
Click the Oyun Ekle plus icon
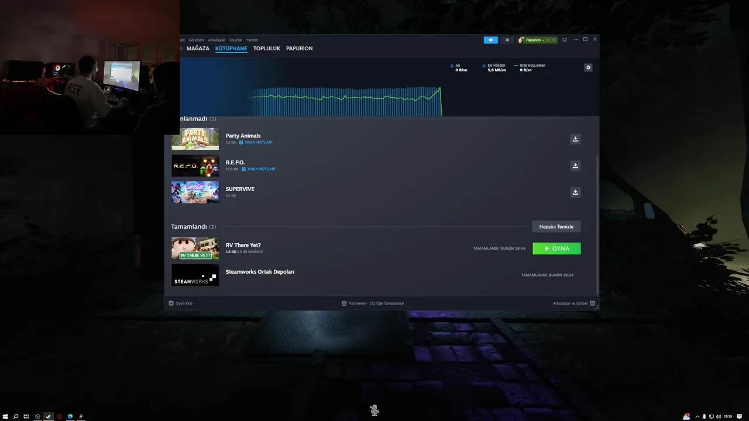171,303
